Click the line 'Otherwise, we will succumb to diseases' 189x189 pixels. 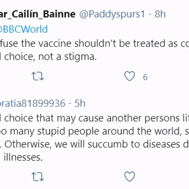pos(97,144)
